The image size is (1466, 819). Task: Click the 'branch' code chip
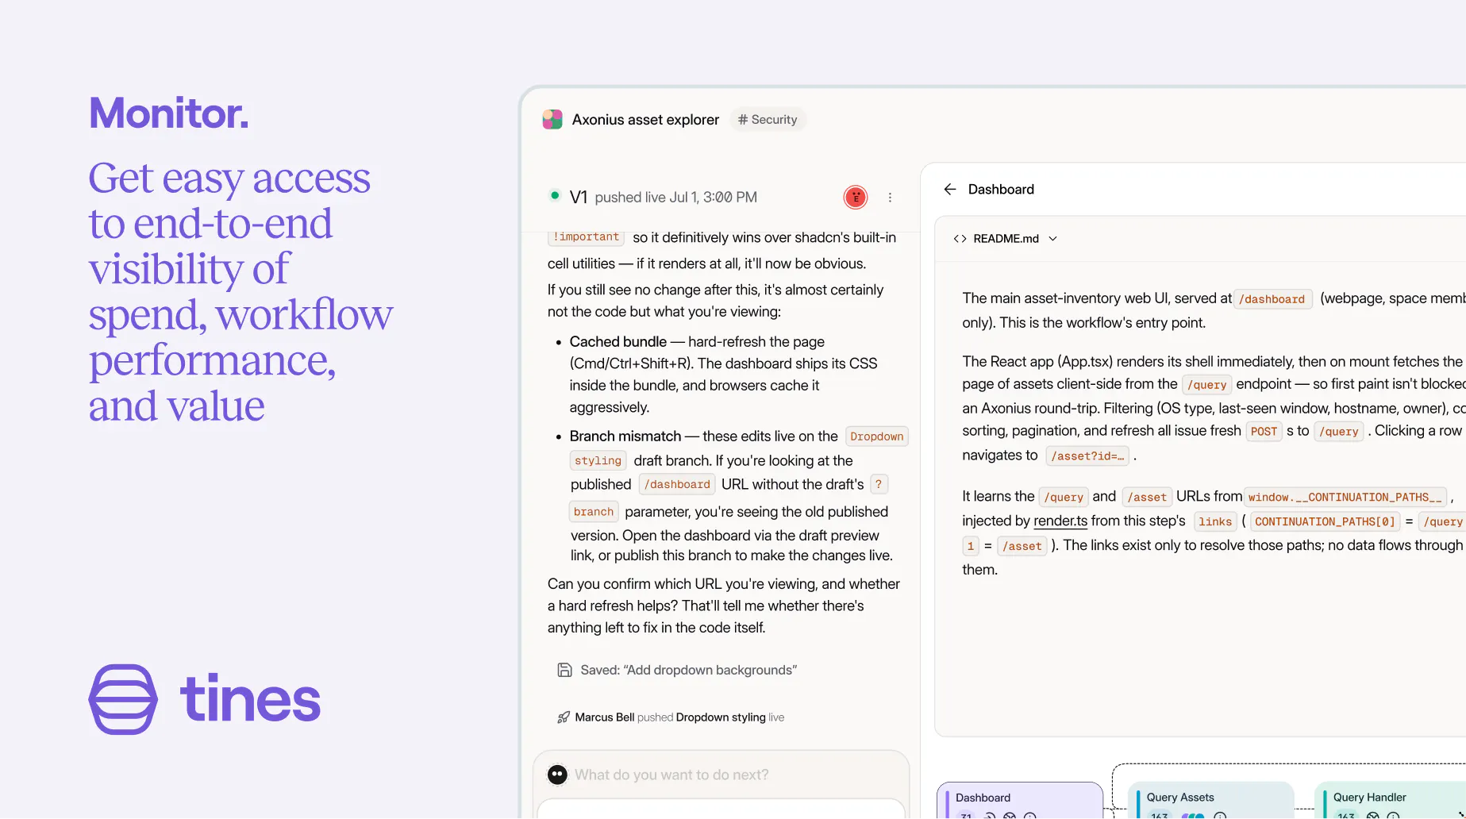point(594,512)
